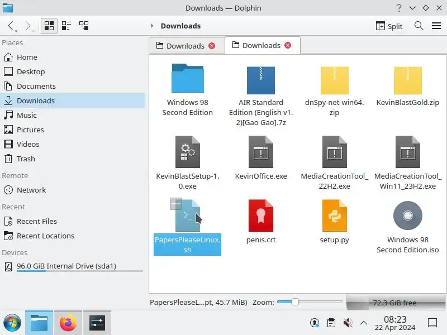Open Videos in Places panel

73,145
